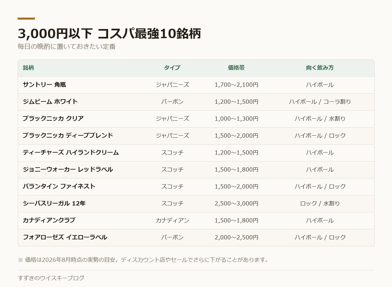The image size is (392, 287).
Task: Click 1,500〜1,800円 in ジョニーウォーカー row
Action: pos(237,170)
